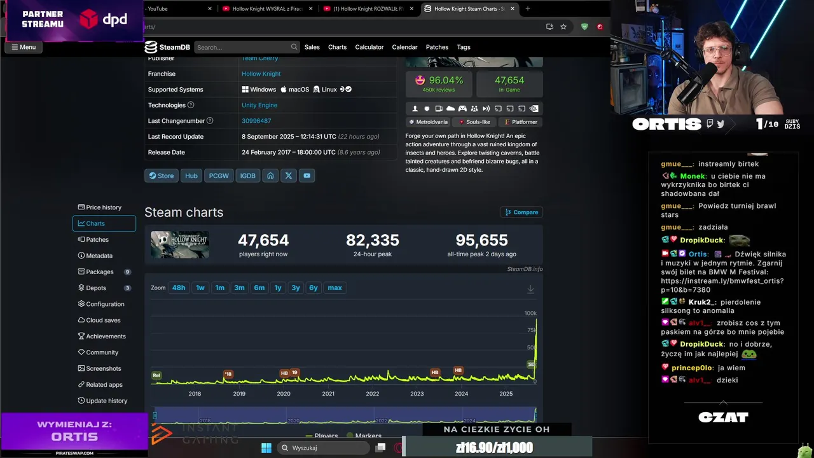Click the controller support gamepad icon

tap(462, 109)
